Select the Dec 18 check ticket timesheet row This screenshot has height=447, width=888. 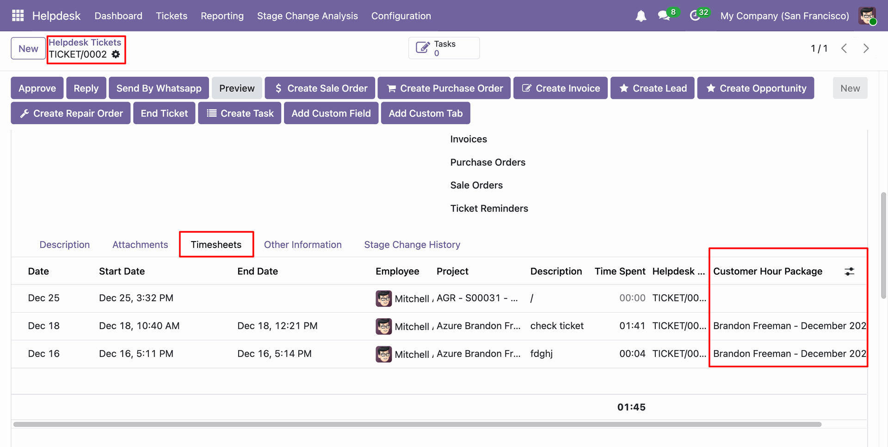click(x=556, y=326)
